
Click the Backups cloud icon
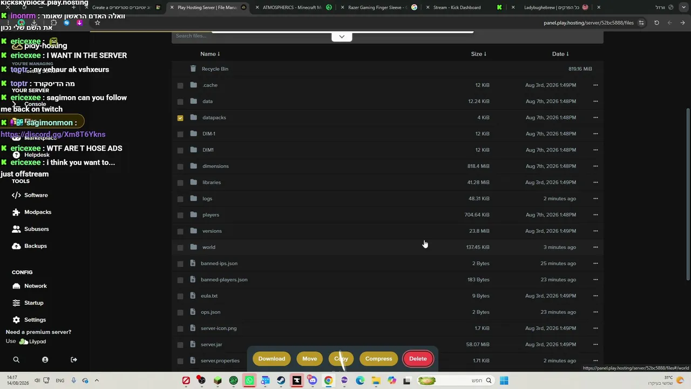pyautogui.click(x=16, y=246)
